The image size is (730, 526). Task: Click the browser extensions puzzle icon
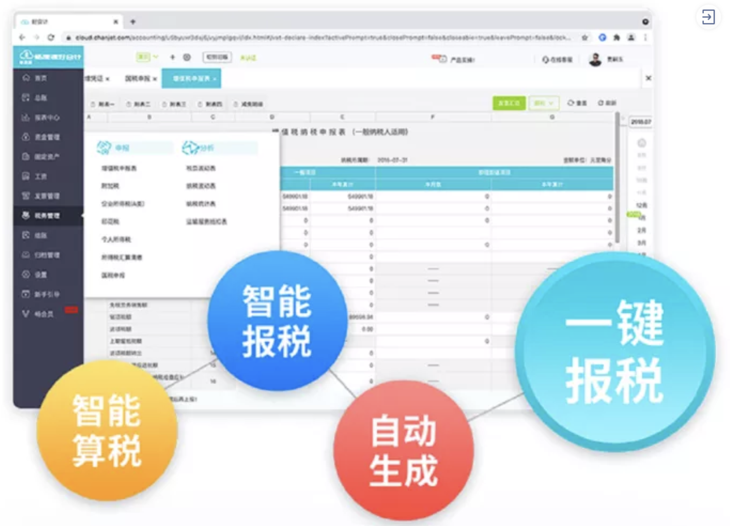(617, 38)
